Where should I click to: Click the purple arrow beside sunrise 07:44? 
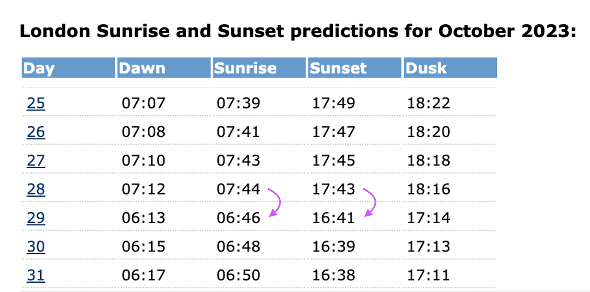[275, 202]
